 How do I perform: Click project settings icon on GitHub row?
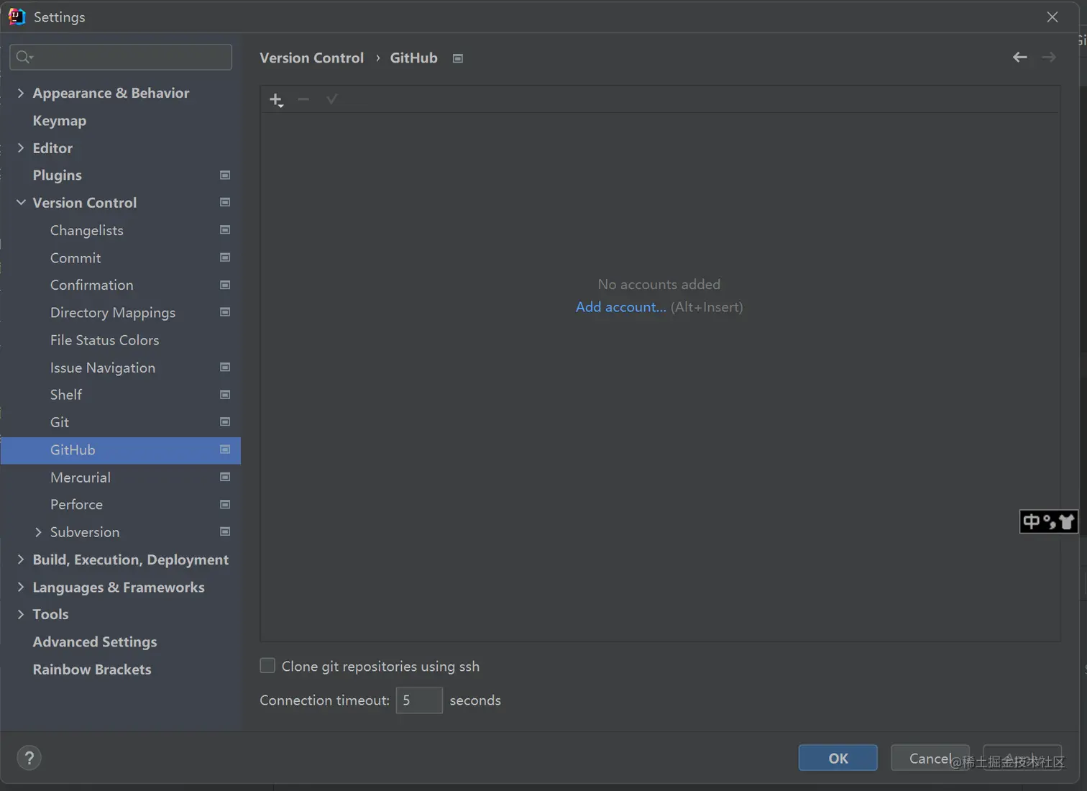pos(225,449)
